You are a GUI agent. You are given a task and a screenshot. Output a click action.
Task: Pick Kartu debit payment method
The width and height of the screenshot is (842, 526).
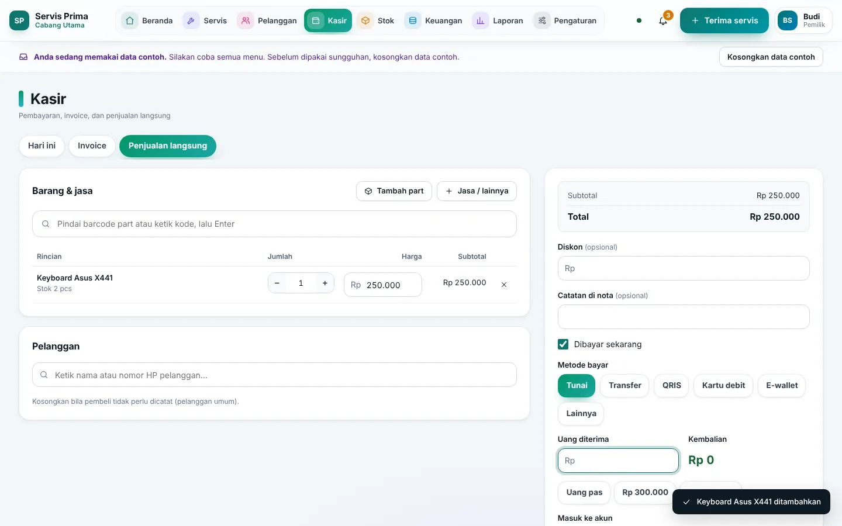tap(723, 386)
